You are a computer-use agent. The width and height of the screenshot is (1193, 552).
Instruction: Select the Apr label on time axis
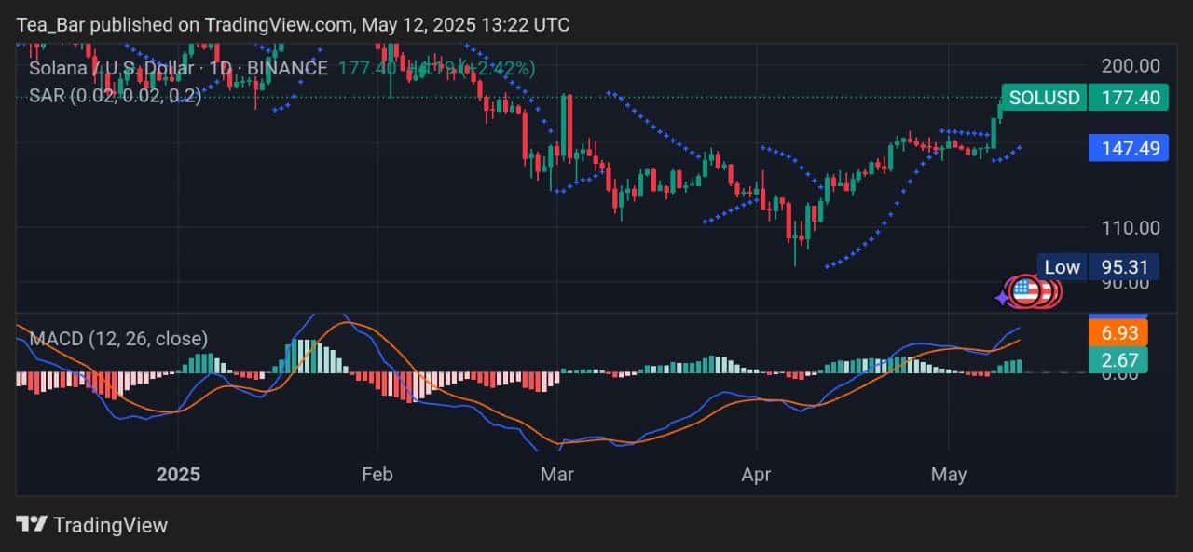click(756, 475)
